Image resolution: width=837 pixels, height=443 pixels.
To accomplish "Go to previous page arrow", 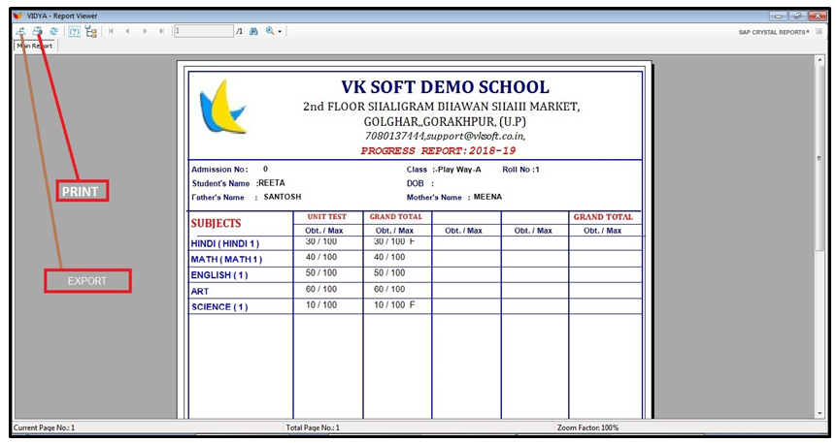I will coord(127,31).
